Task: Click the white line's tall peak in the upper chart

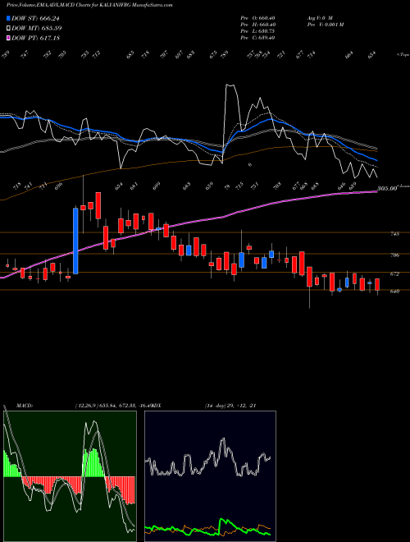Action: 231,86
